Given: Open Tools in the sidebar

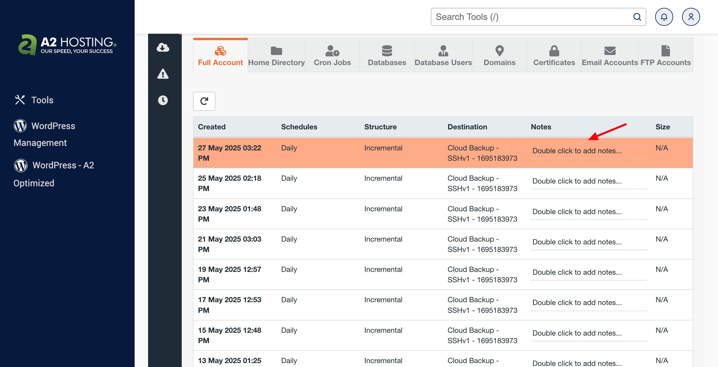Looking at the screenshot, I should [42, 100].
